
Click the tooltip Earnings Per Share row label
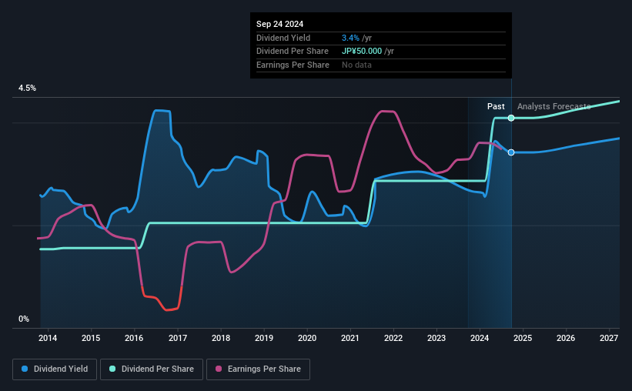coord(293,65)
